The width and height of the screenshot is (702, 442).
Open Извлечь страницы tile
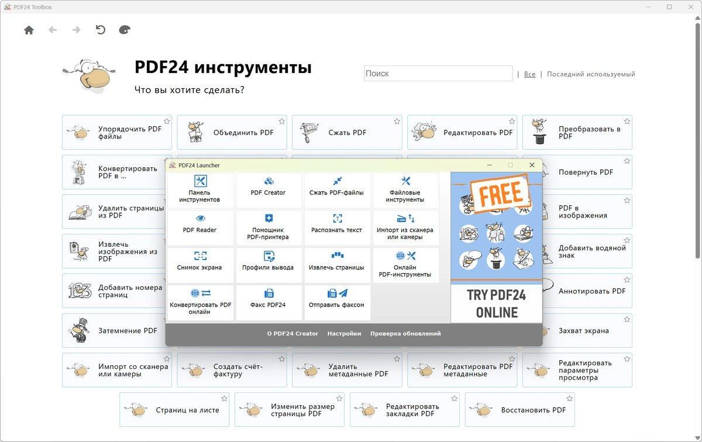coord(337,265)
